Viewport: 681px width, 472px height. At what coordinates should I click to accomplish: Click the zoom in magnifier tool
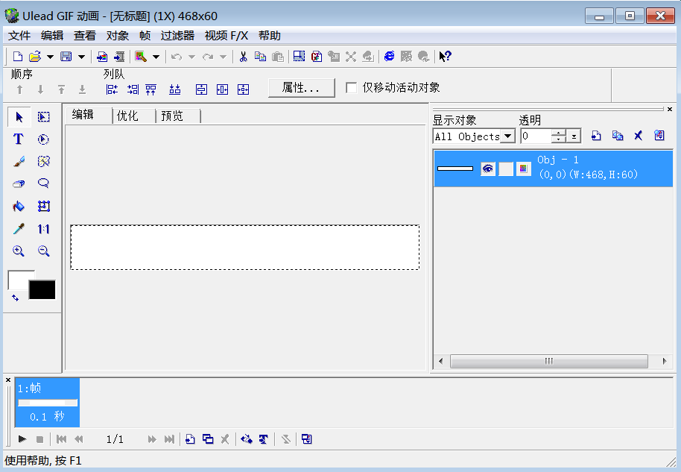coord(18,251)
